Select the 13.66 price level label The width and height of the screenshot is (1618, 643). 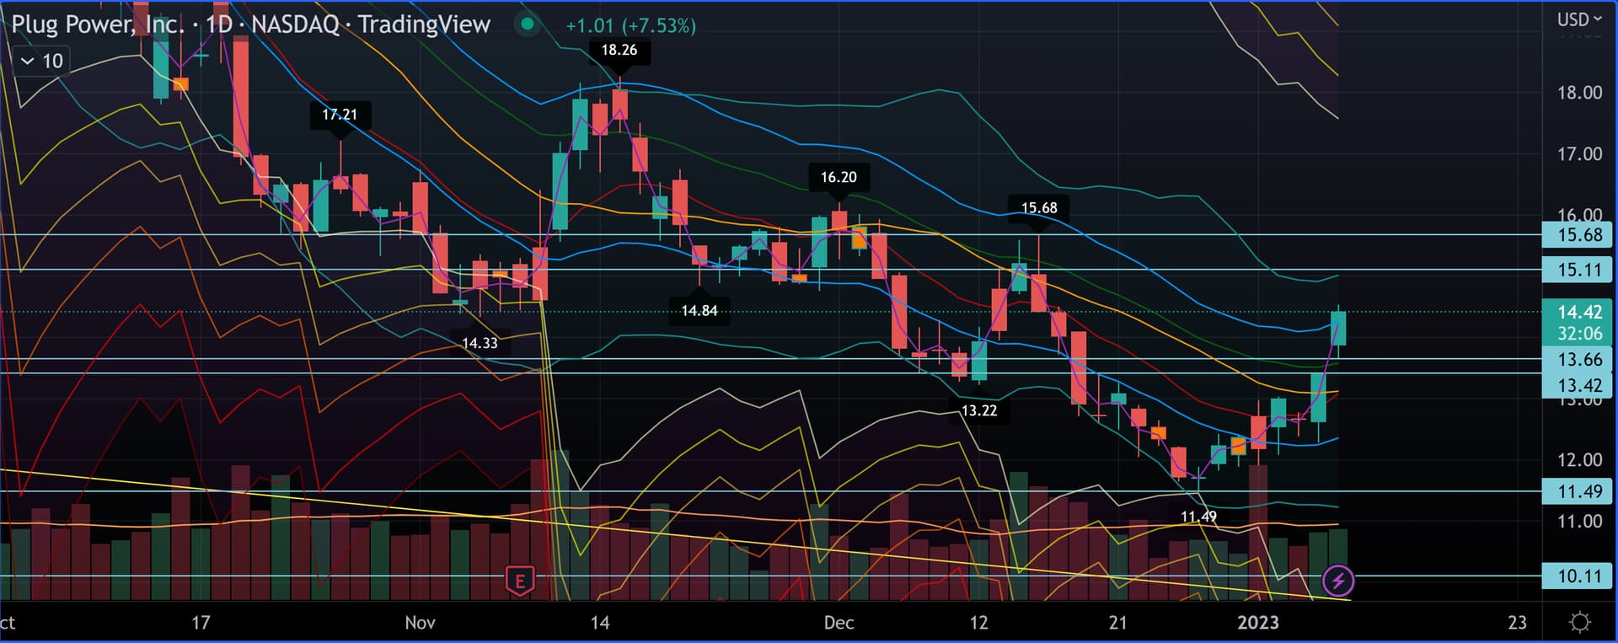coord(1578,360)
